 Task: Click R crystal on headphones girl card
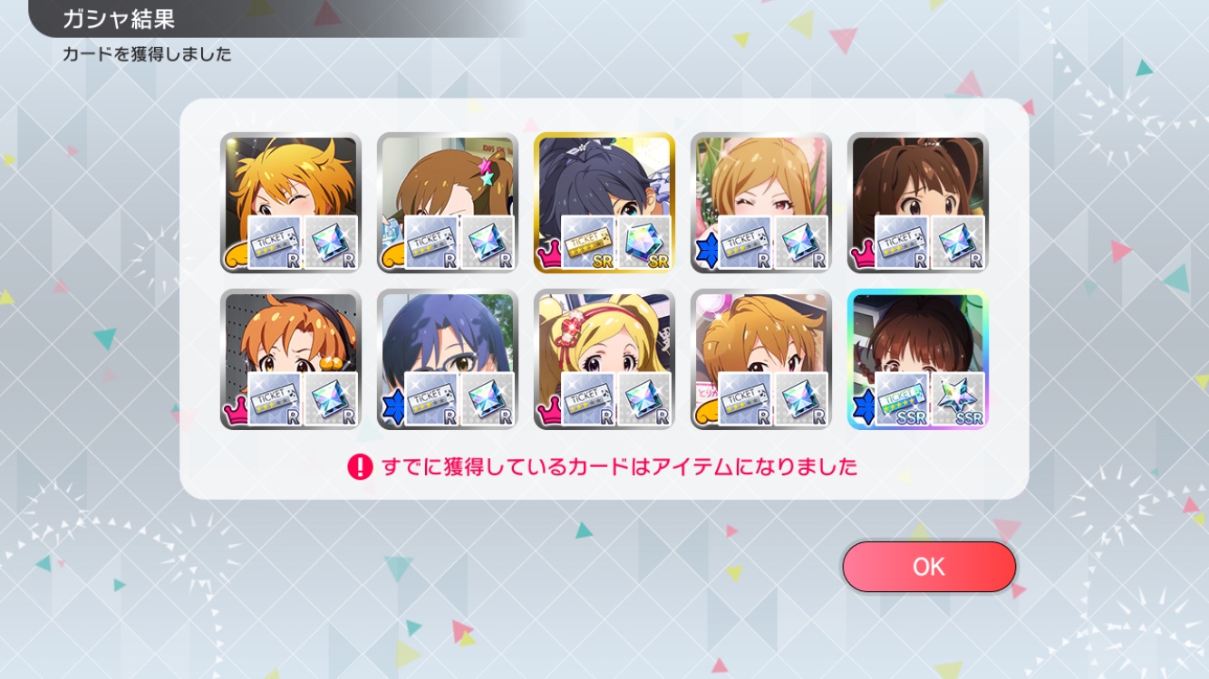coord(331,398)
